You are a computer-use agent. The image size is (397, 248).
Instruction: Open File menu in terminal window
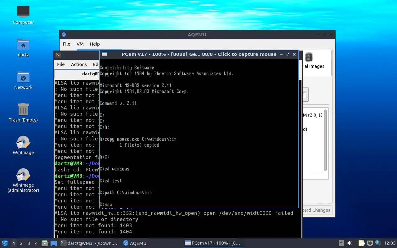[x=61, y=64]
